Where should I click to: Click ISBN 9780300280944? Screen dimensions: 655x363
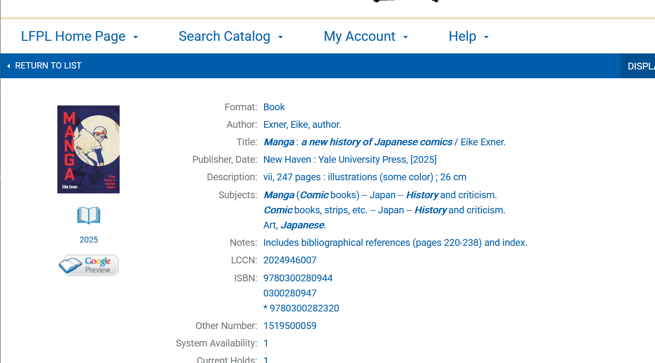tap(298, 278)
